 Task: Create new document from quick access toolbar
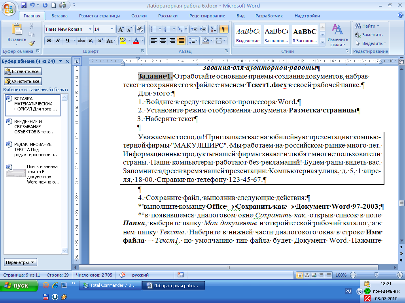[x=53, y=5]
